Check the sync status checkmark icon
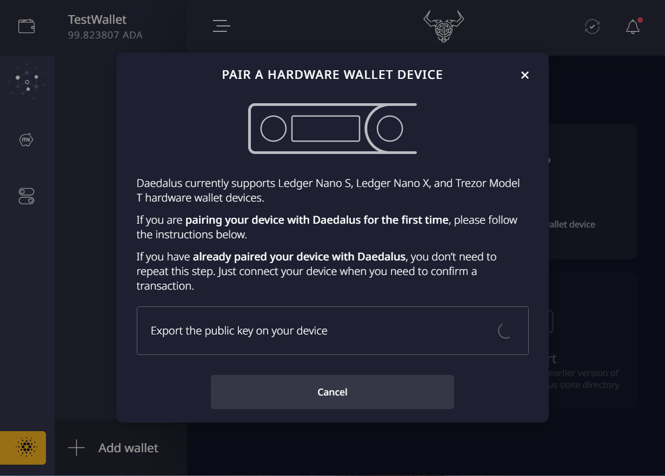The image size is (665, 476). click(x=592, y=26)
